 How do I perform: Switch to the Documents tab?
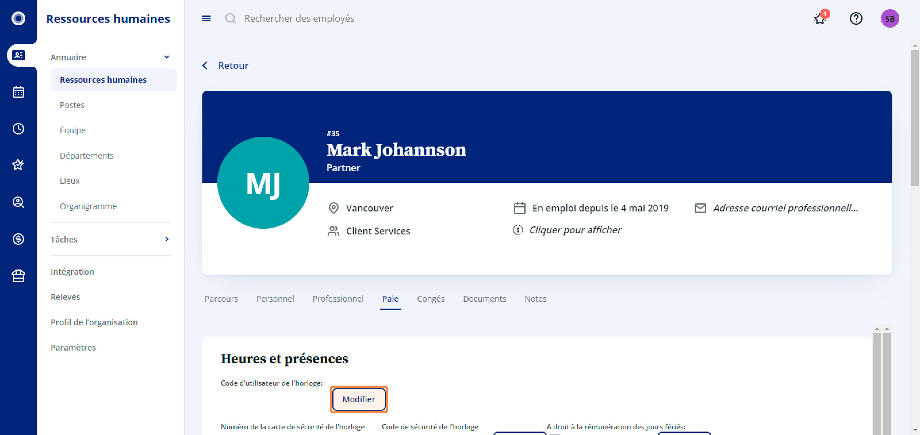click(484, 299)
